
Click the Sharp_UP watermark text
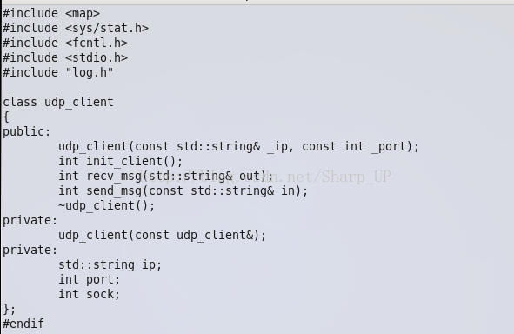[357, 177]
